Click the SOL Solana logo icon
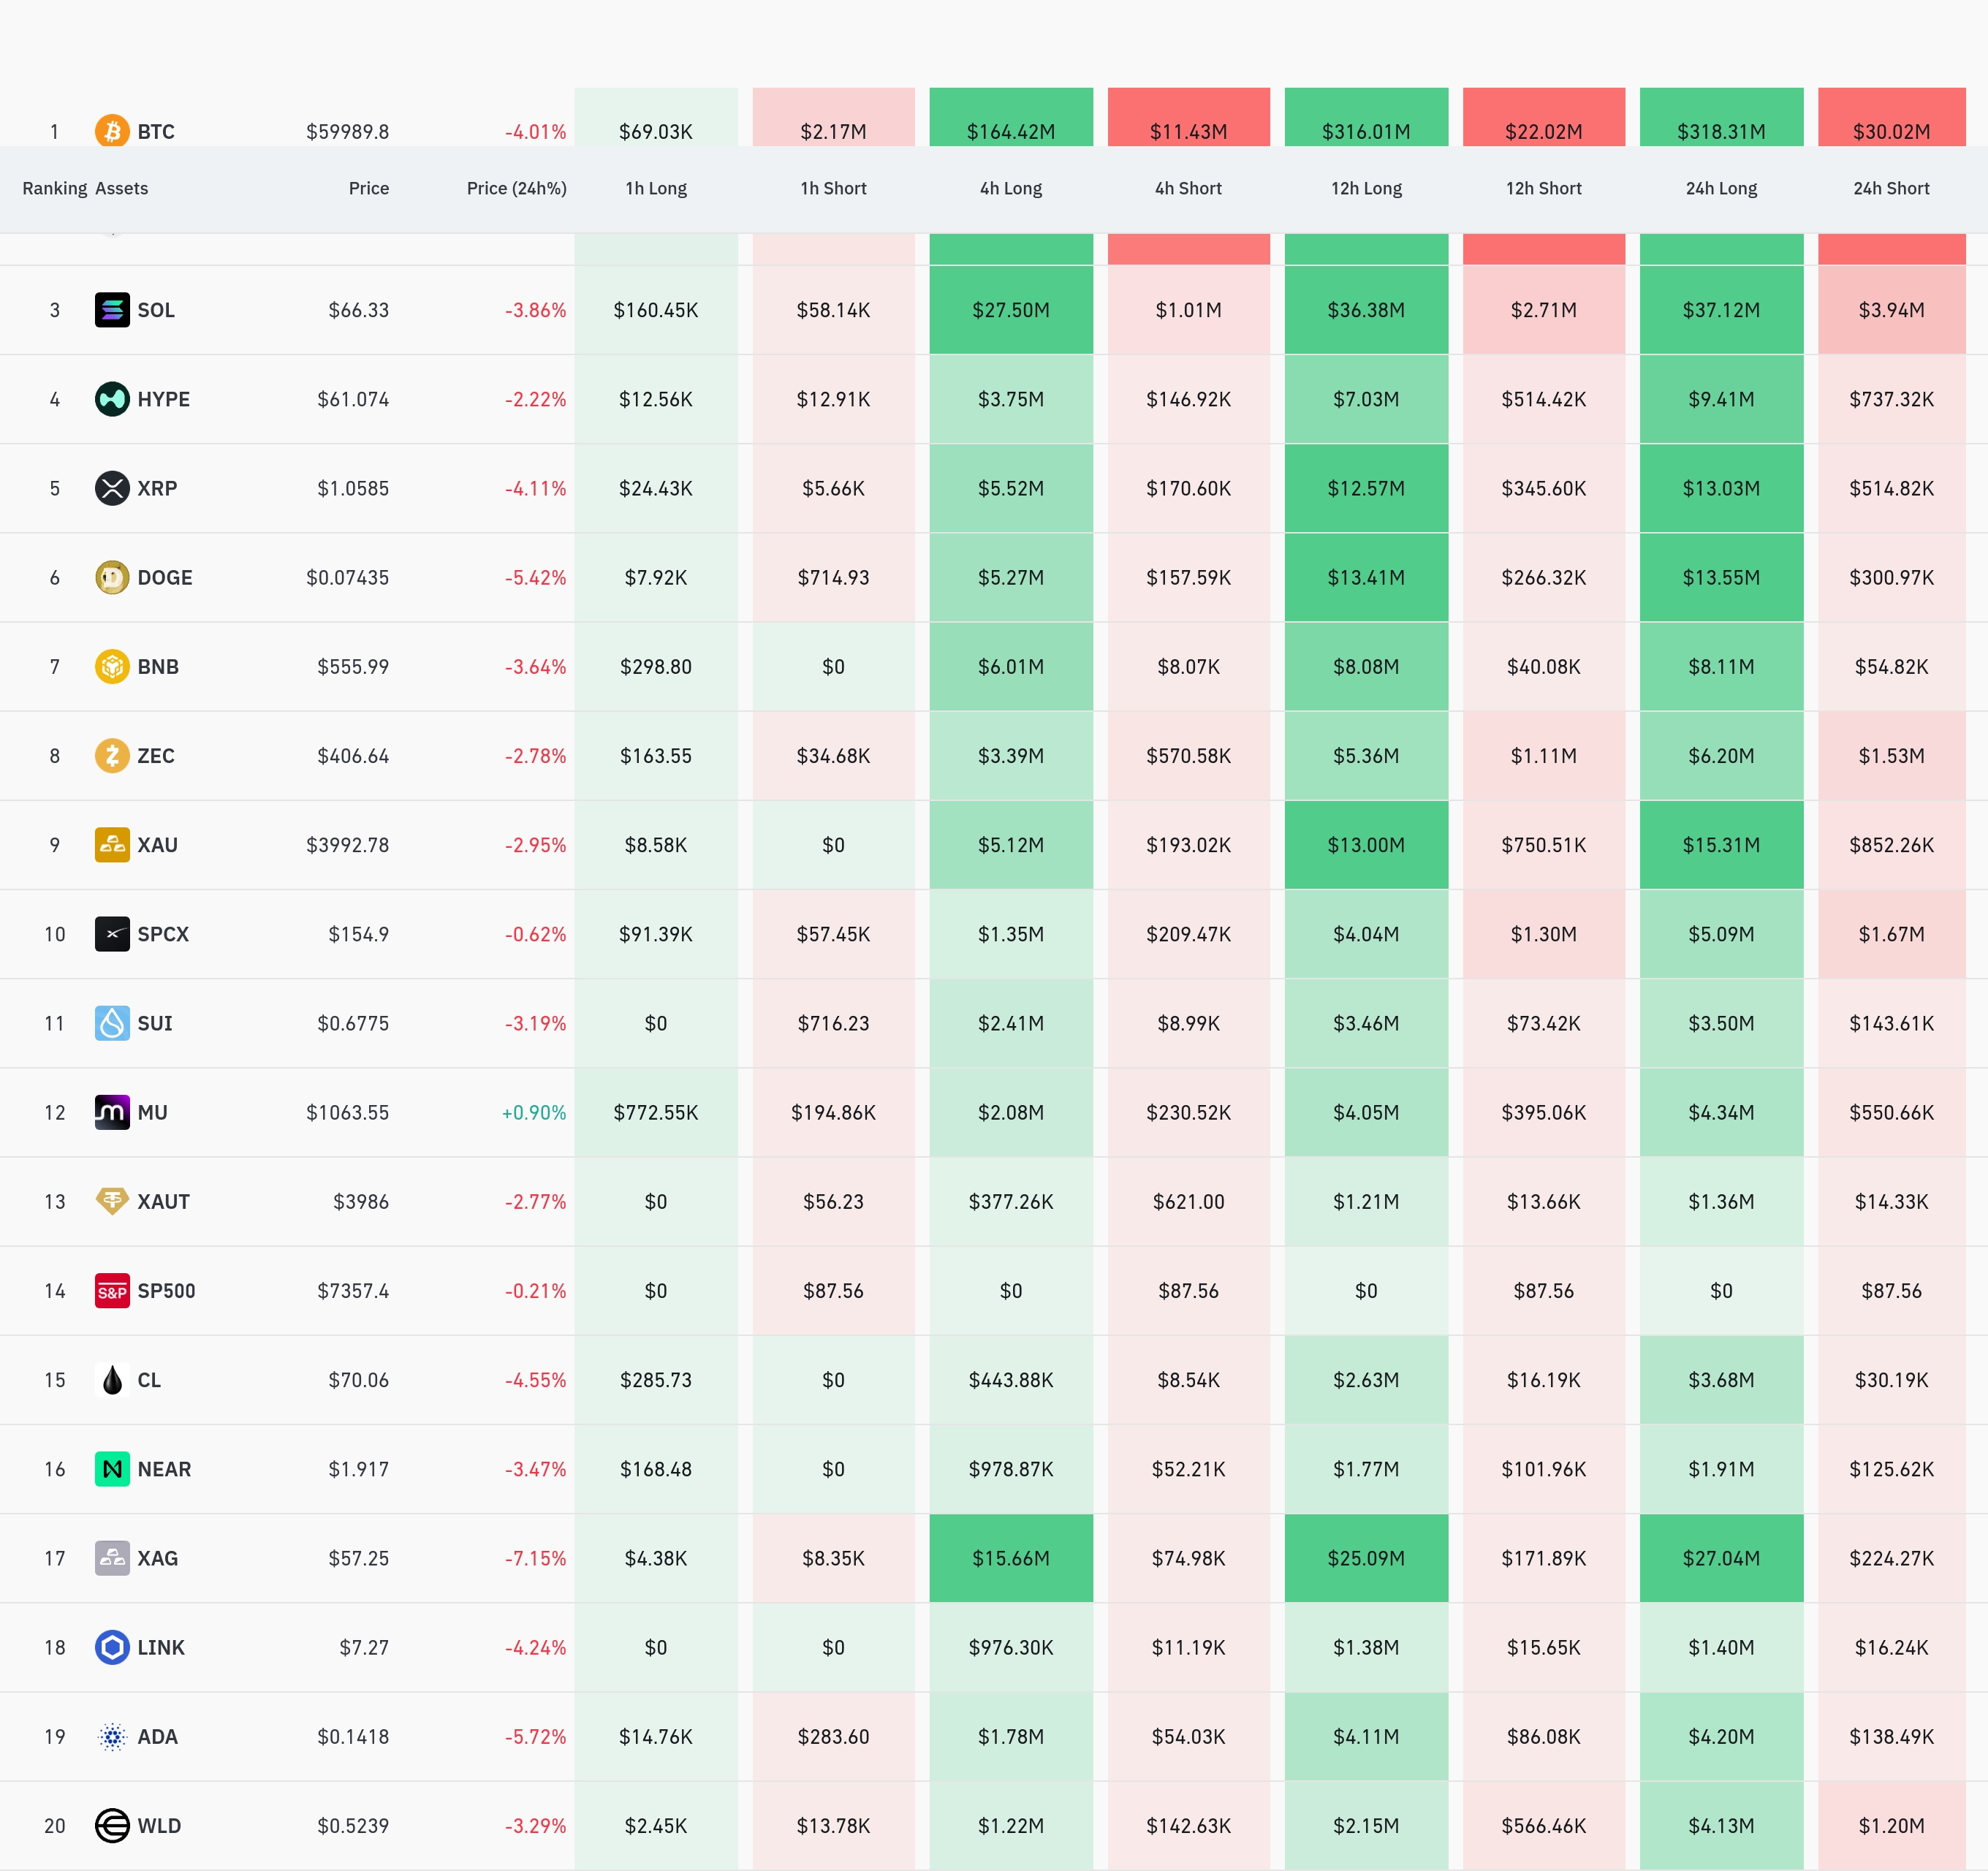The height and width of the screenshot is (1871, 1988). 112,310
